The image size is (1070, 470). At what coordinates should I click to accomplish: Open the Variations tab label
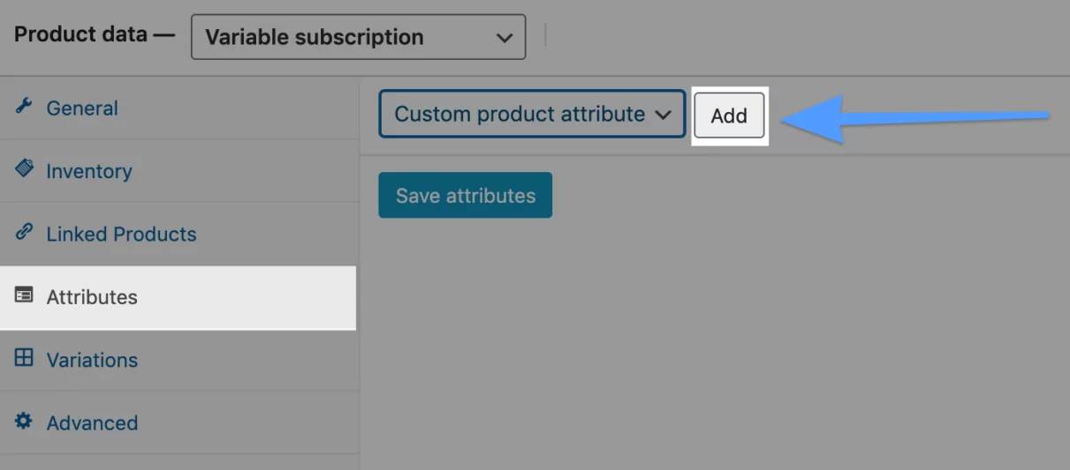pyautogui.click(x=92, y=360)
